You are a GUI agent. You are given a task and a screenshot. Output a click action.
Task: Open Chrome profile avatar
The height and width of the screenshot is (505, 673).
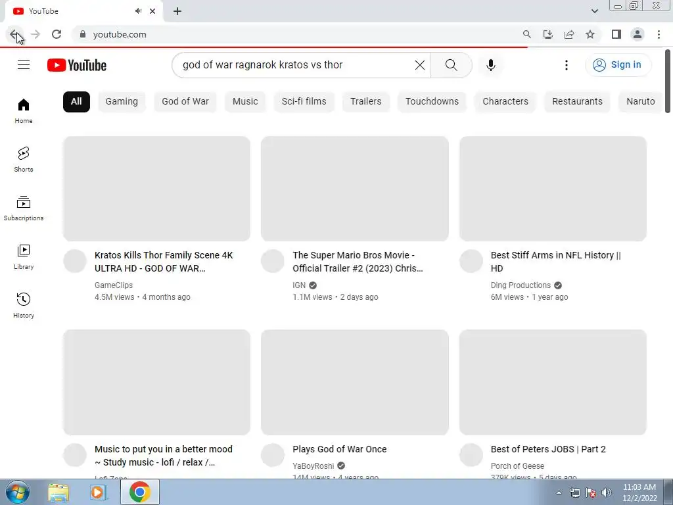pyautogui.click(x=638, y=34)
